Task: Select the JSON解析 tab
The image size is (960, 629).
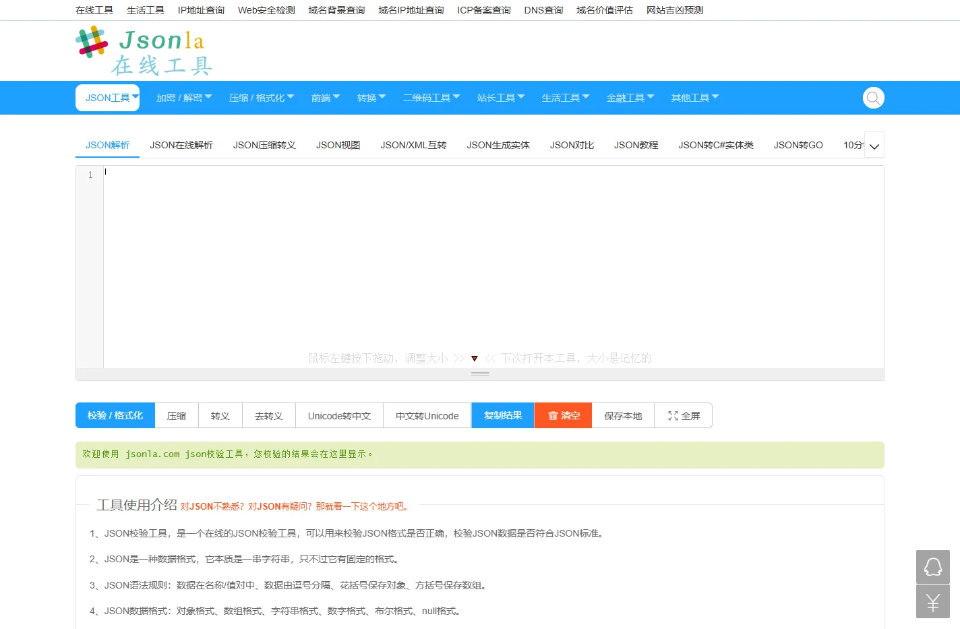Action: tap(108, 145)
